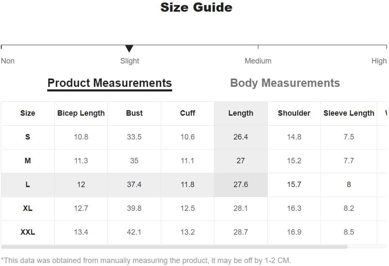Screen dimensions: 389x266
Task: Click the Sleeve Length column header
Action: [x=348, y=113]
